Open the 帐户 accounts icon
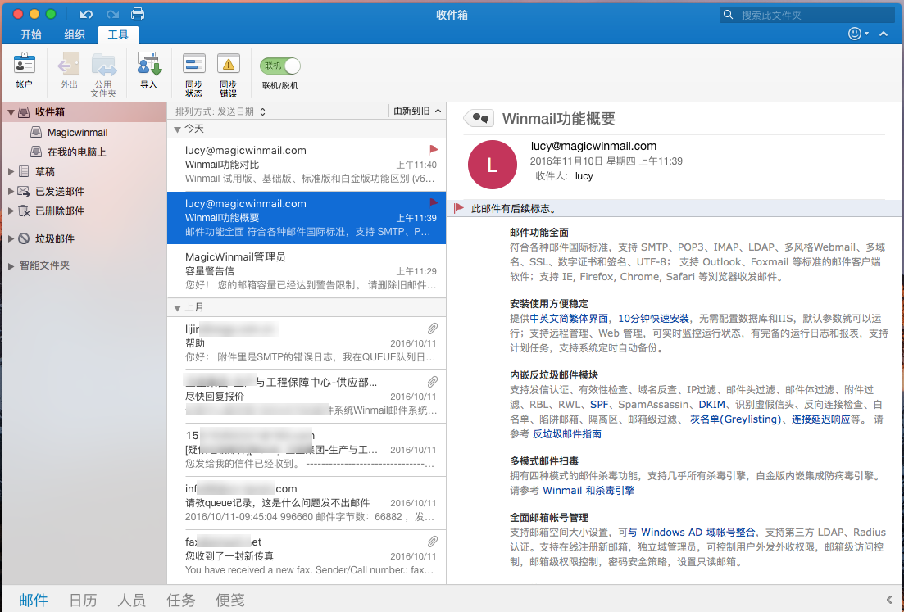 click(x=25, y=63)
